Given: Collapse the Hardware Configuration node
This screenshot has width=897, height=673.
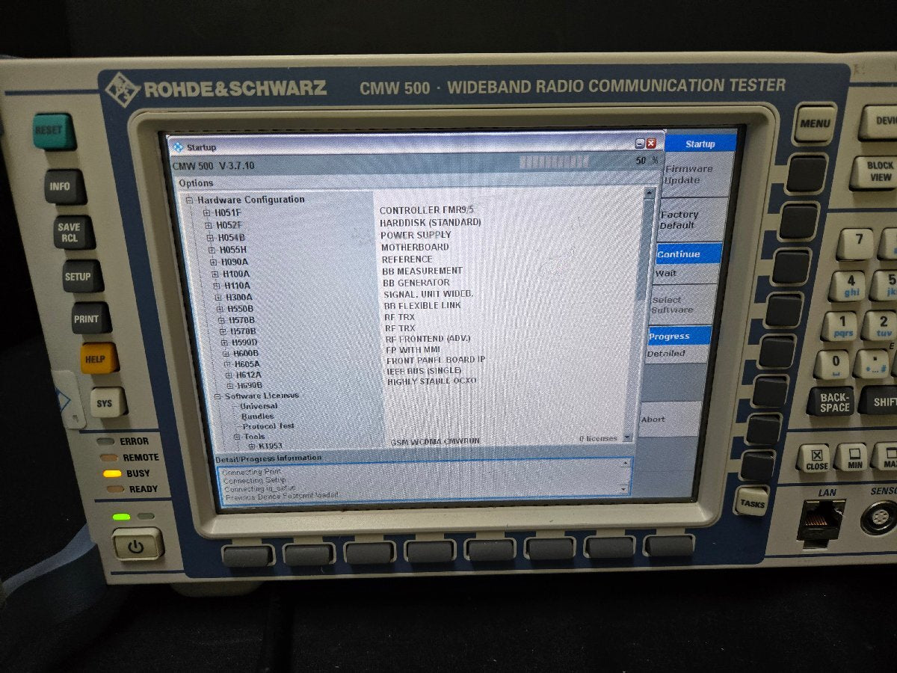Looking at the screenshot, I should [189, 200].
